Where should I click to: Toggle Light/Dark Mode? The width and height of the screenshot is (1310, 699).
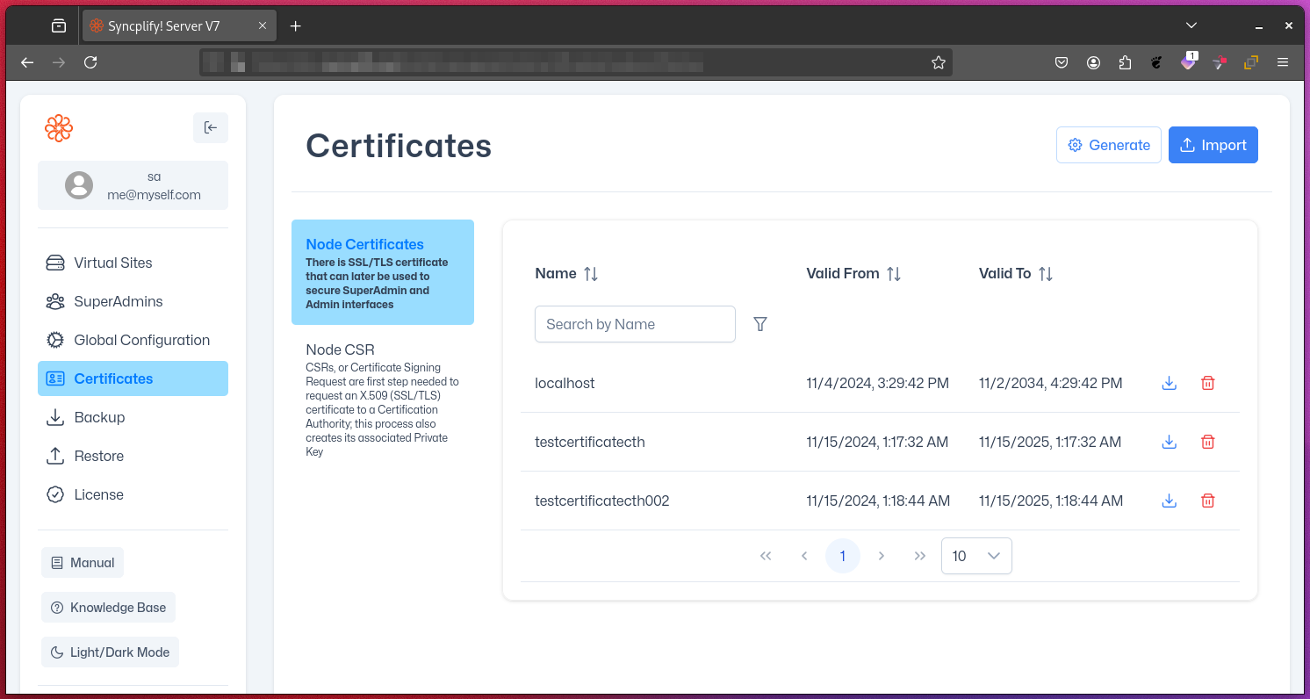pyautogui.click(x=110, y=652)
